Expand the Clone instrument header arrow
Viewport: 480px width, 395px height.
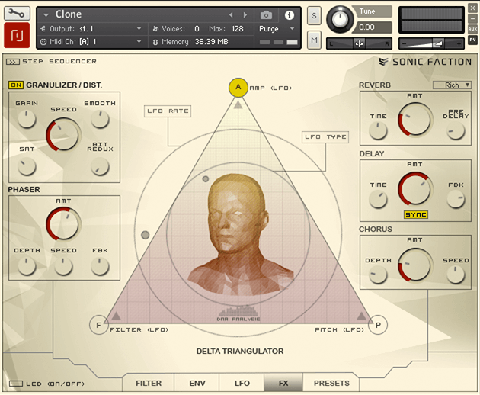46,15
